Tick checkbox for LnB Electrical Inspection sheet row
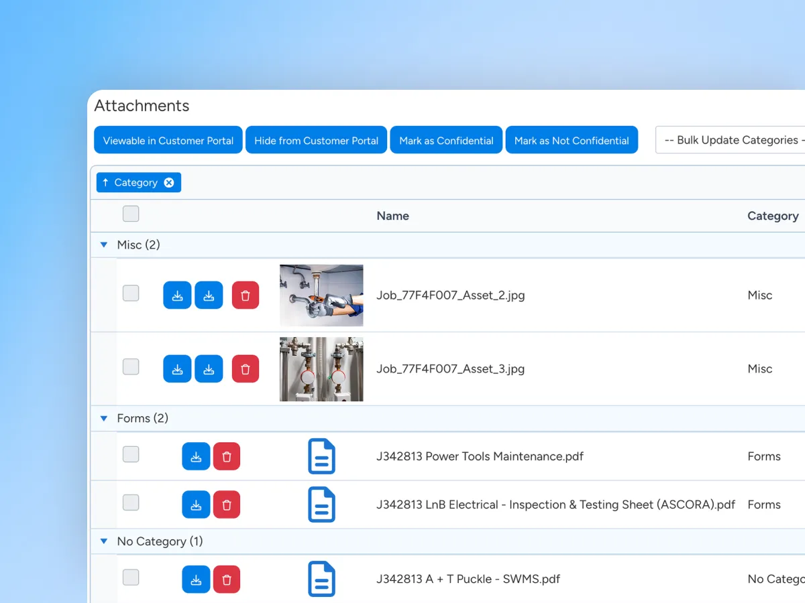This screenshot has width=805, height=603. click(131, 503)
